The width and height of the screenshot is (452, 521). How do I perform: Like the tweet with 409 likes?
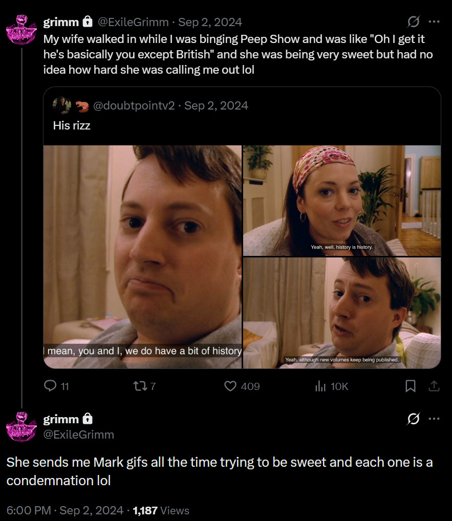[x=231, y=386]
